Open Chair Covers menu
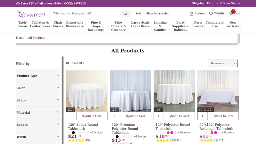 [58, 24]
